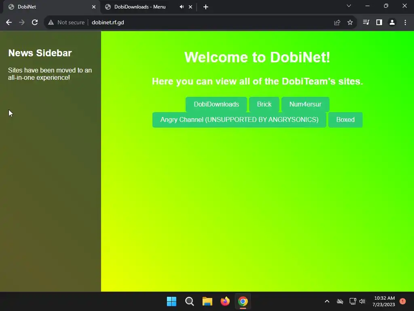The width and height of the screenshot is (414, 311).
Task: Open the Chrome profile avatar
Action: (x=392, y=23)
